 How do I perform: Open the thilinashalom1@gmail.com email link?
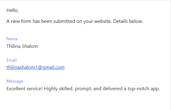click(x=35, y=67)
